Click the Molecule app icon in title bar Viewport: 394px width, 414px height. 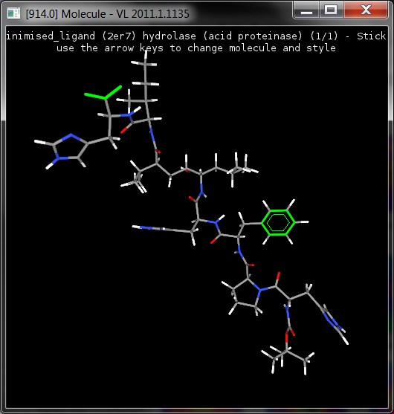tap(13, 13)
